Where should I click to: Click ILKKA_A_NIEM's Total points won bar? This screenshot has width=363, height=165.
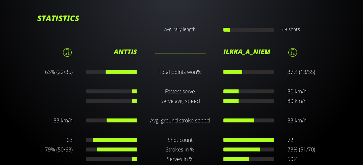coord(248,72)
